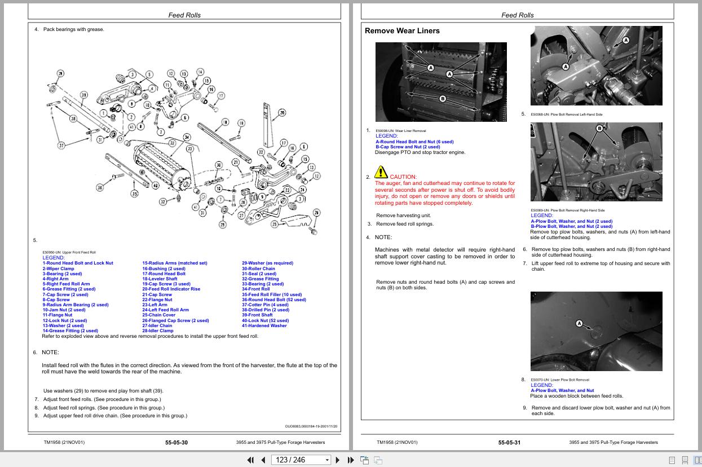Switch to continuous page scrolling layout

685,460
